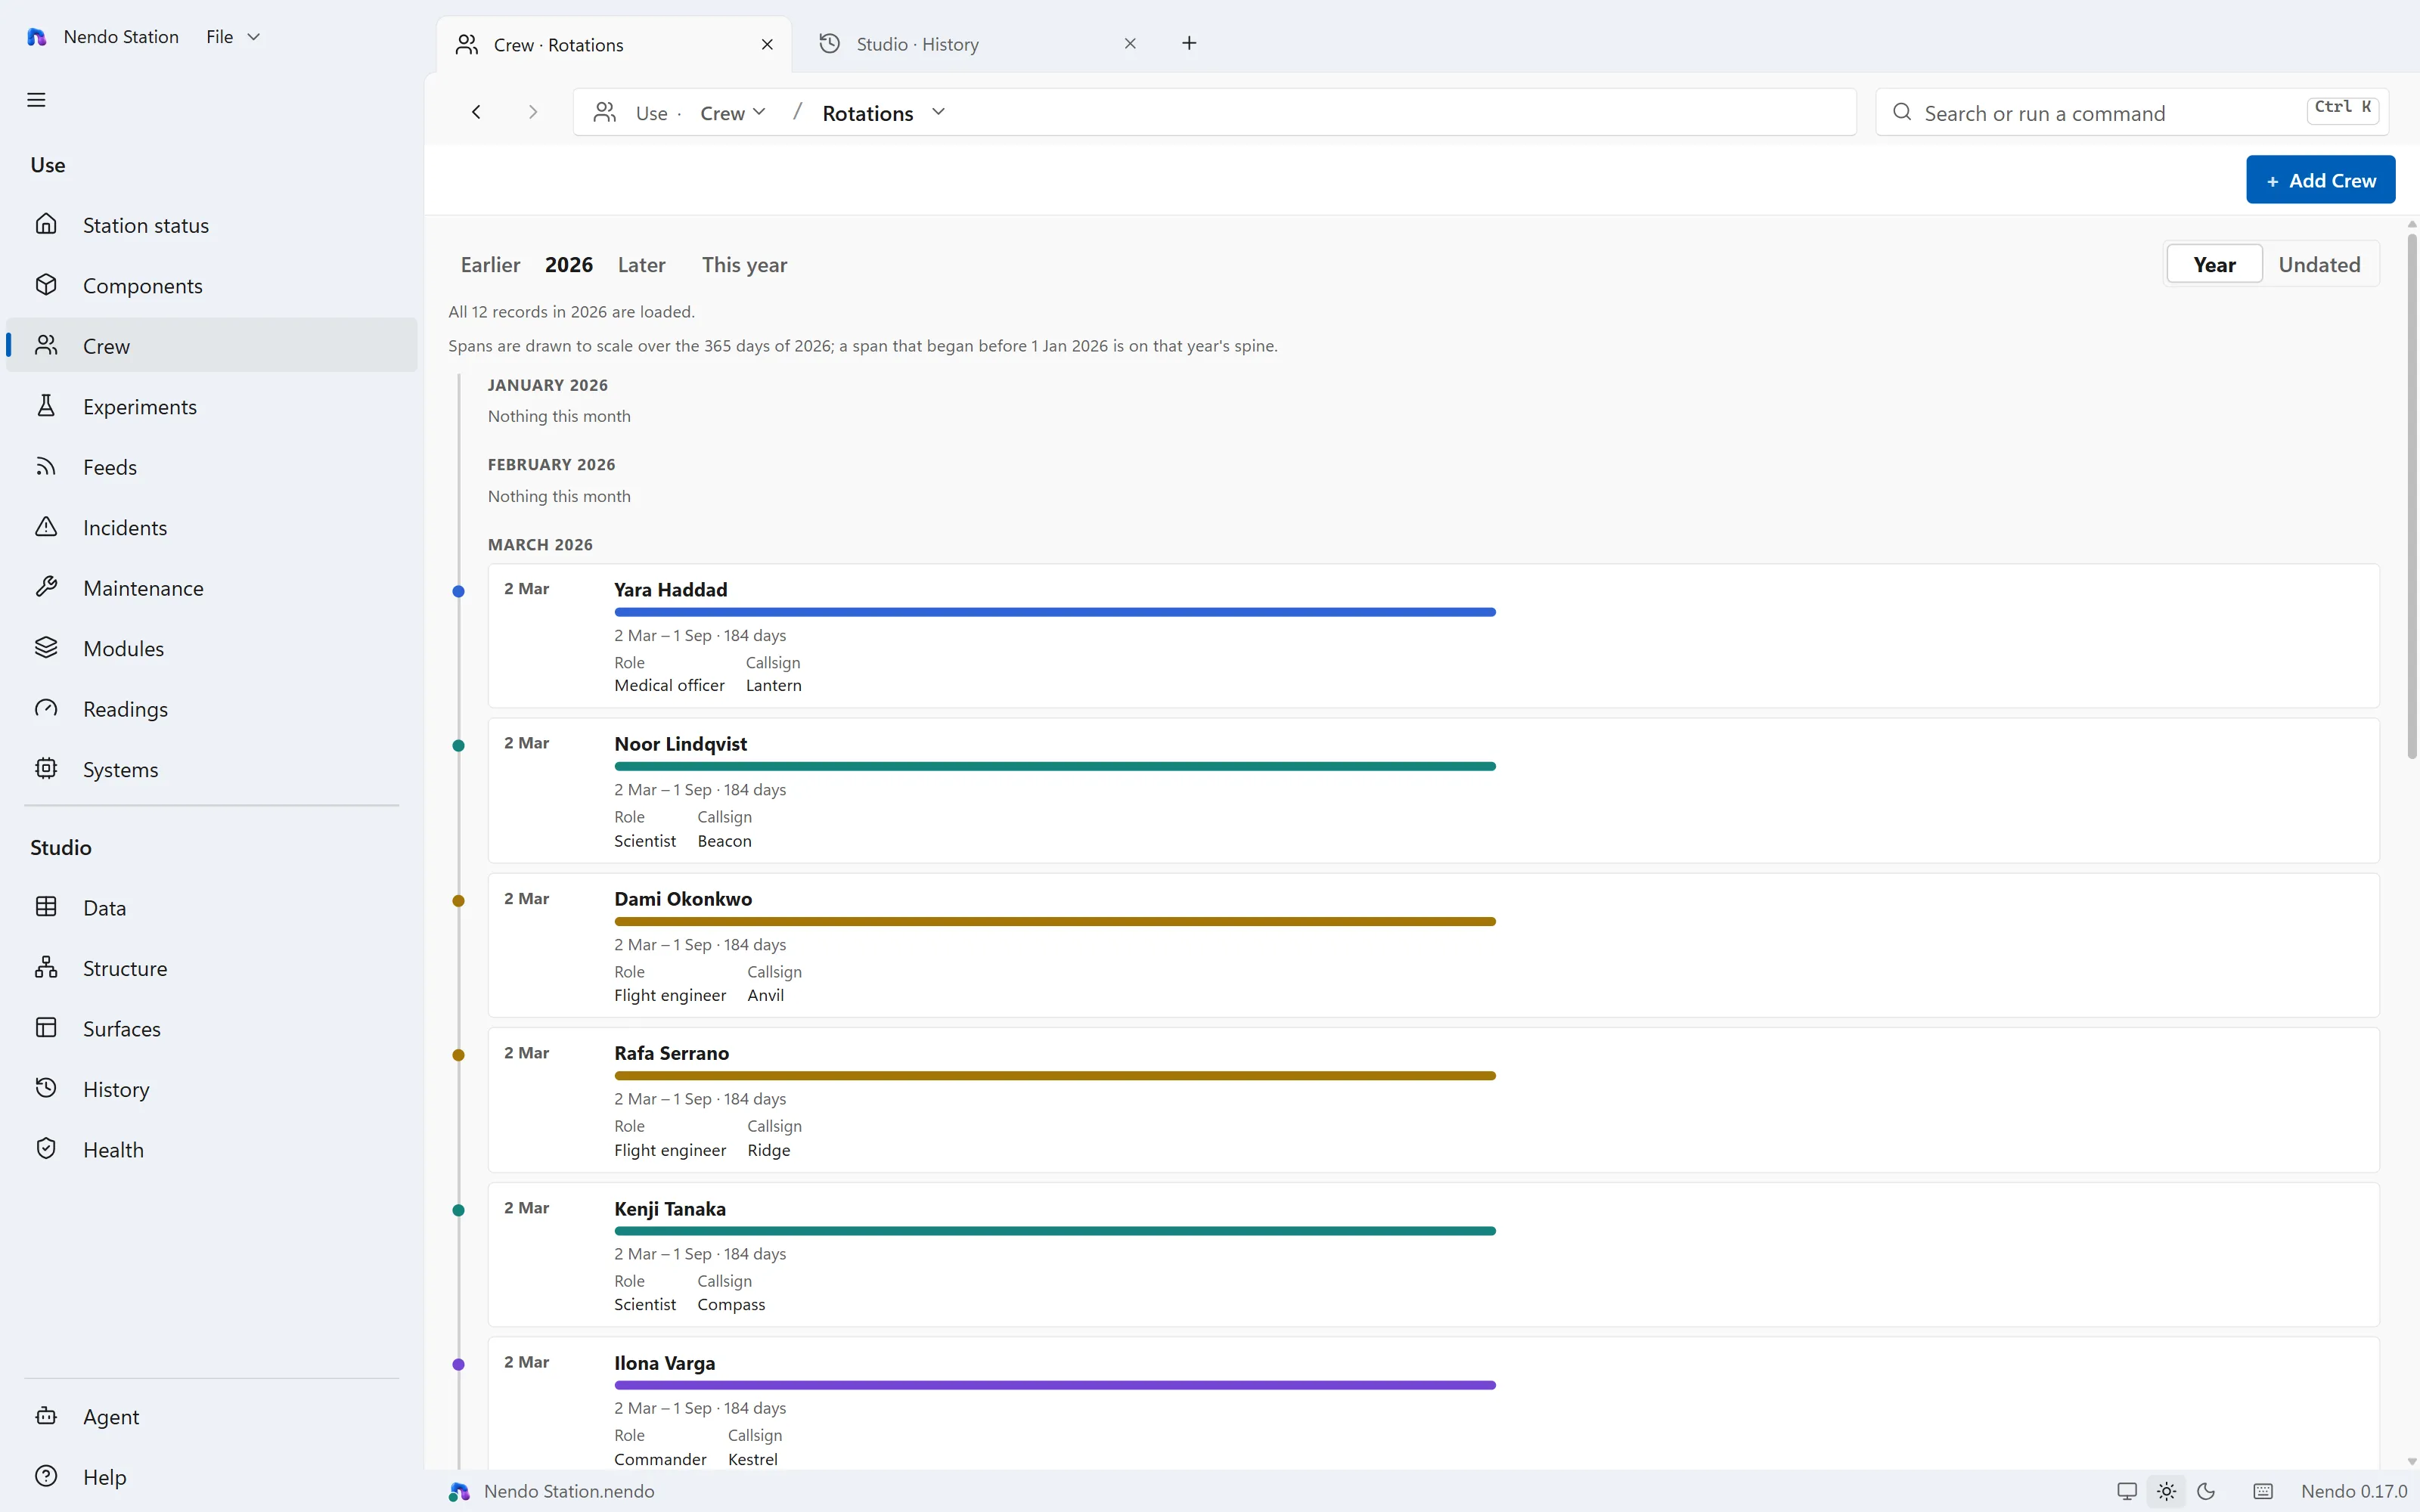This screenshot has width=2420, height=1512.
Task: Click Ilona Varga's purple span bar
Action: 1055,1385
